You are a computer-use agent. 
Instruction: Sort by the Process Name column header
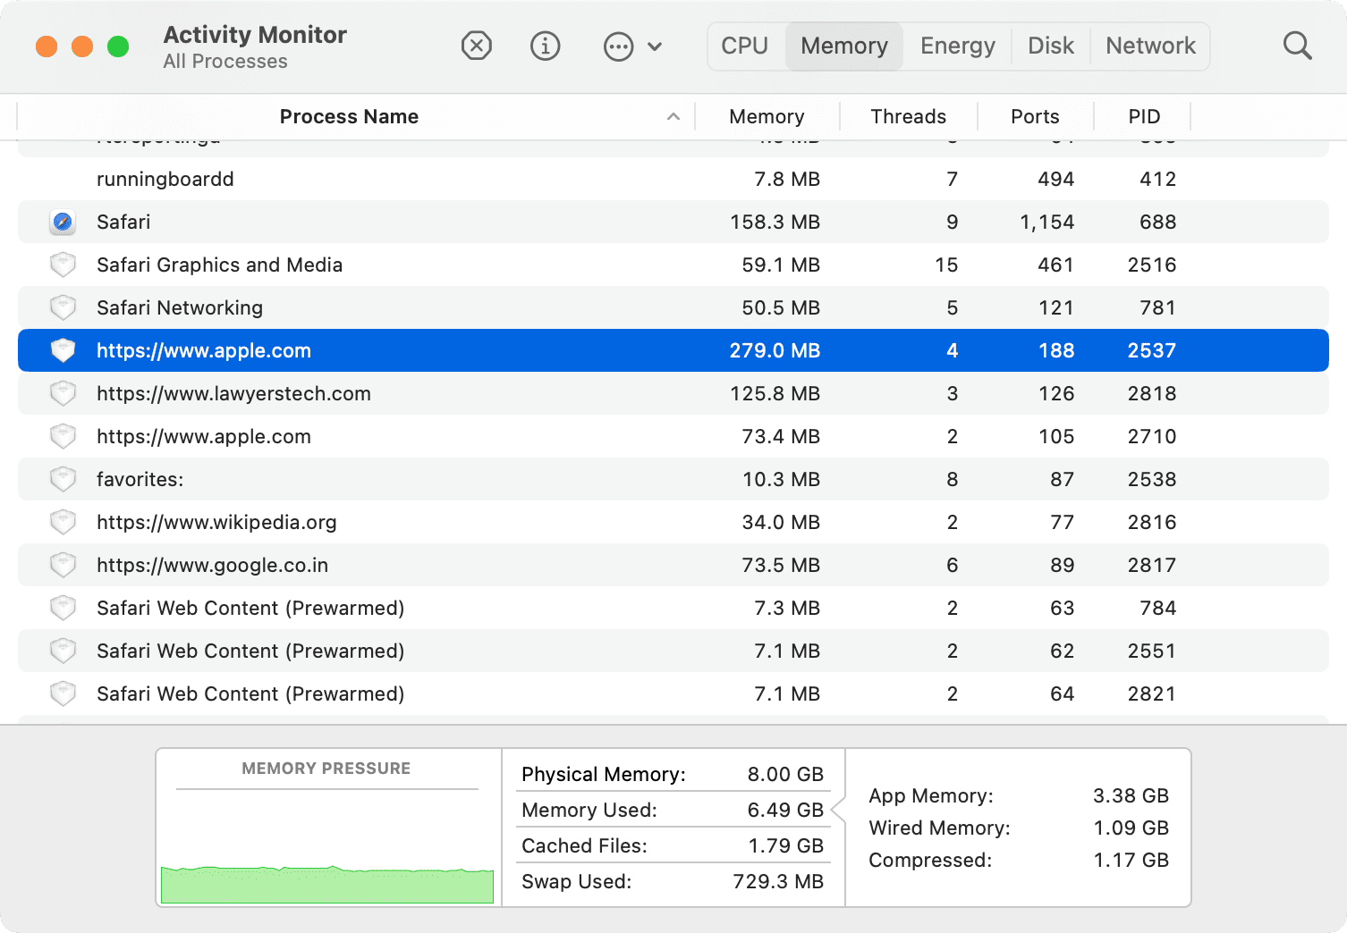click(349, 117)
